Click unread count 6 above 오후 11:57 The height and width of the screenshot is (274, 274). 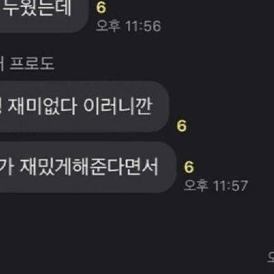[x=189, y=167]
